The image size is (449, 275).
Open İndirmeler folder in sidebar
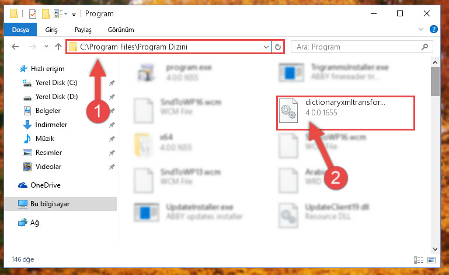point(51,125)
